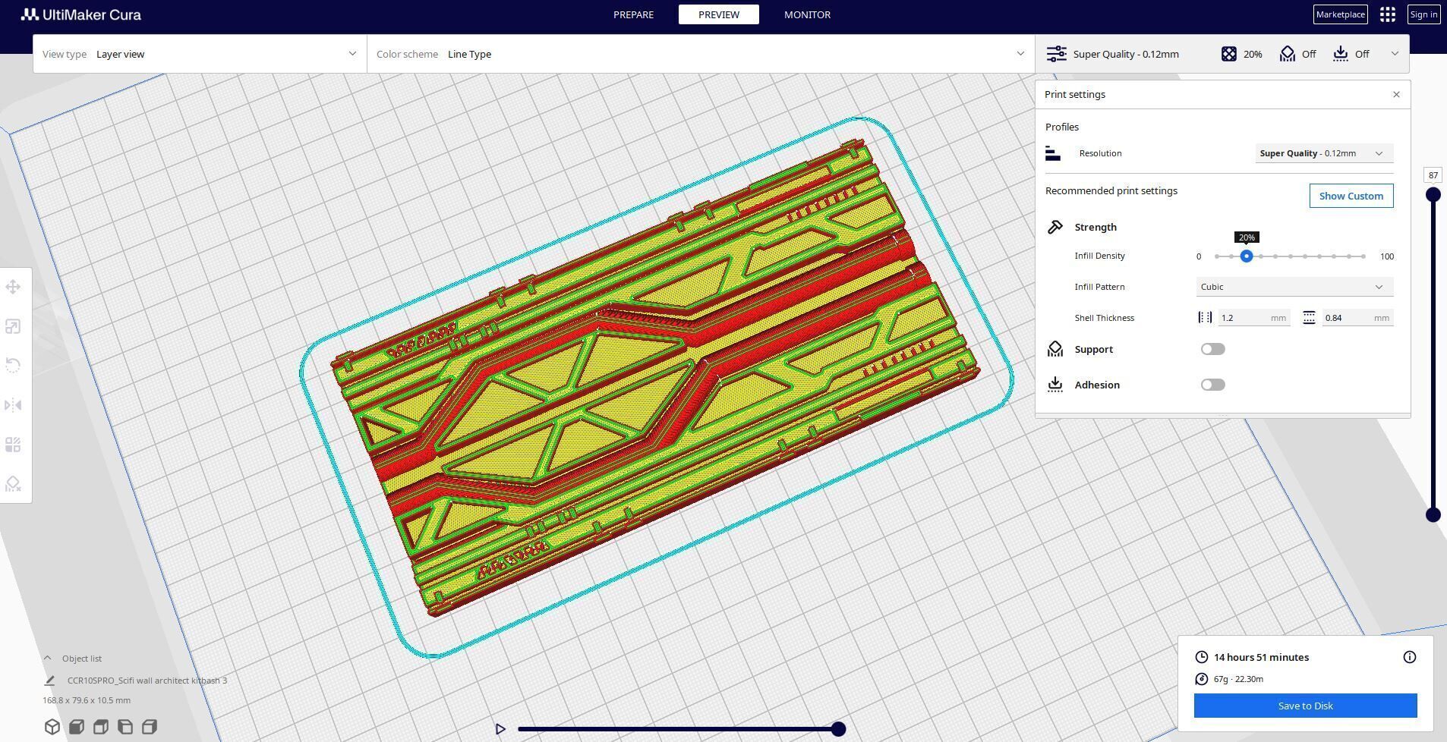This screenshot has width=1447, height=742.
Task: Select the CCR10SPRO_Scifi wall object name
Action: coord(147,681)
